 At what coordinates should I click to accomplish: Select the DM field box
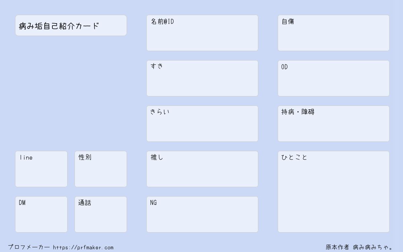click(x=41, y=214)
